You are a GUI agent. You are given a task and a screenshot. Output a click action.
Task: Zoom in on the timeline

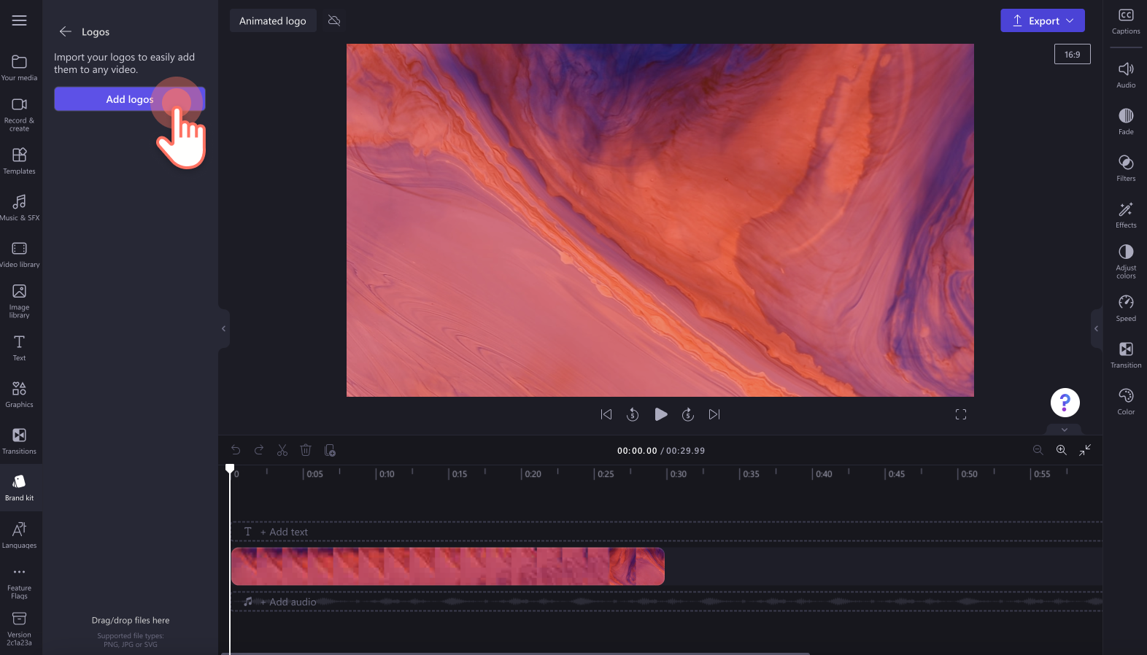(1062, 450)
